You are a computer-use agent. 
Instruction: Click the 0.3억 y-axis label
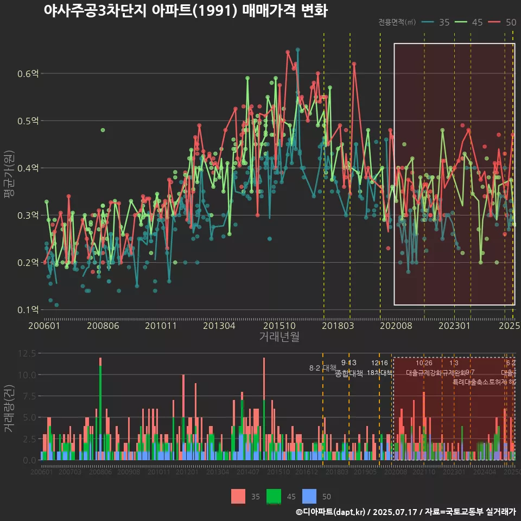[28, 215]
